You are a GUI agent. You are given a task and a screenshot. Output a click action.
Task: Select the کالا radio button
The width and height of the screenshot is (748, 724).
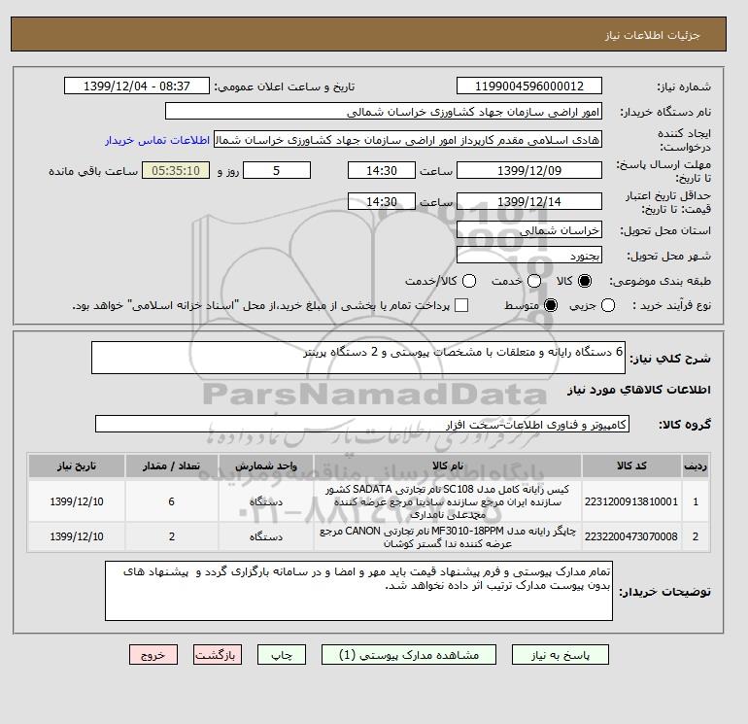585,281
